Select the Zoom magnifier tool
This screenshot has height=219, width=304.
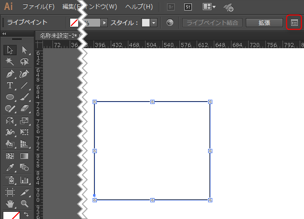point(24,203)
